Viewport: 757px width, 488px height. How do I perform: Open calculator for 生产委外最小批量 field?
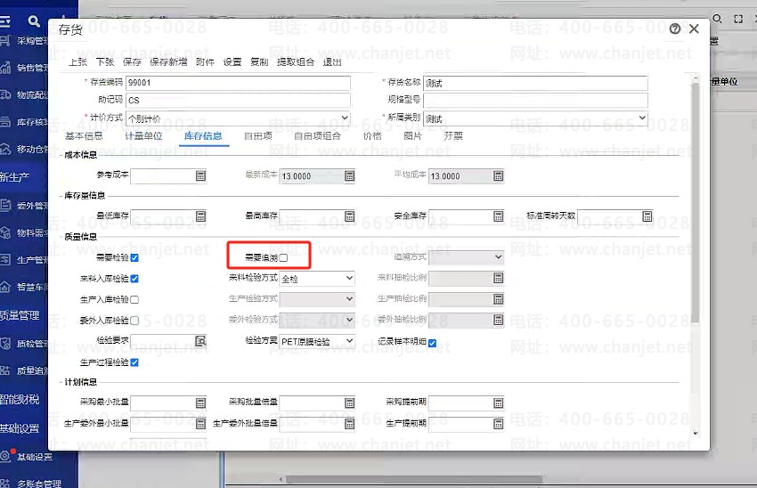(x=201, y=424)
